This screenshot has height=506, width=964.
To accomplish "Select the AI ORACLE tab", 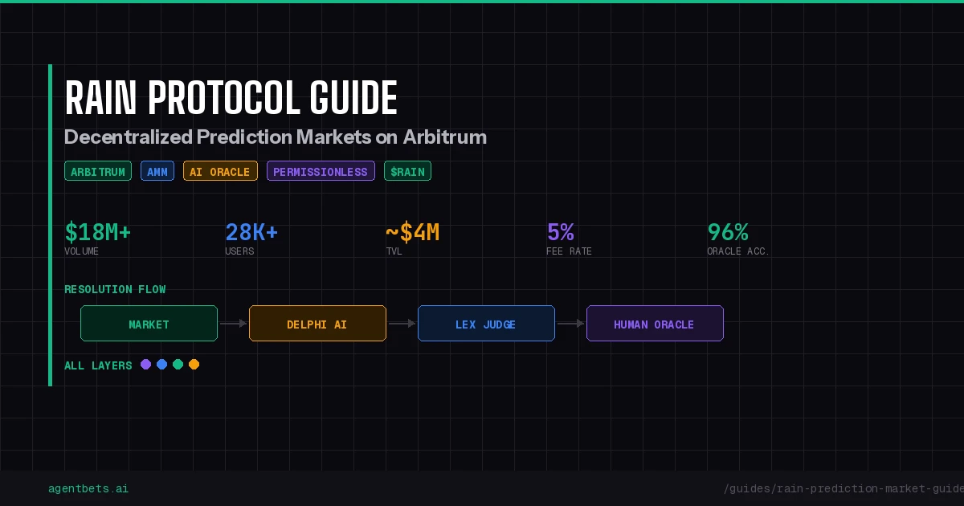I will point(220,170).
